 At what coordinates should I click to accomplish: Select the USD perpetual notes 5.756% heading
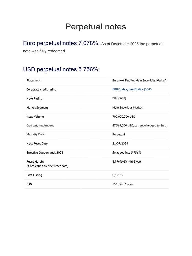point(61,69)
